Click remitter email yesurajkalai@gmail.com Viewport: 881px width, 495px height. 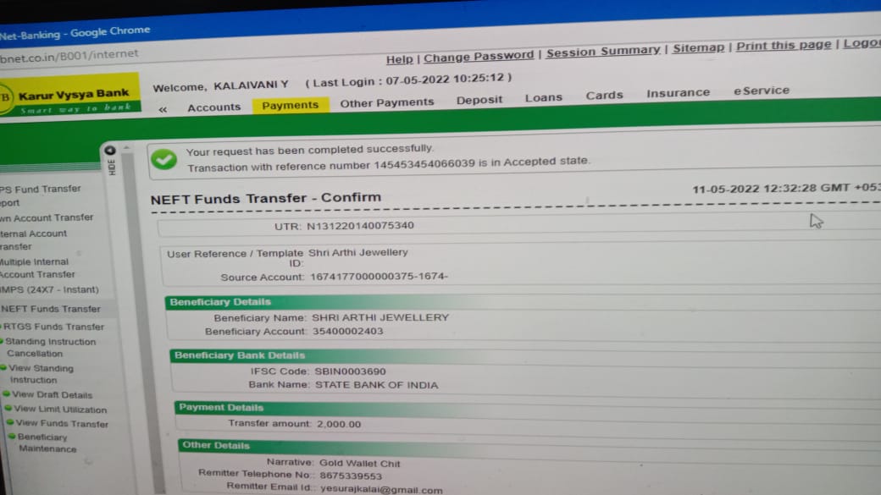click(381, 489)
